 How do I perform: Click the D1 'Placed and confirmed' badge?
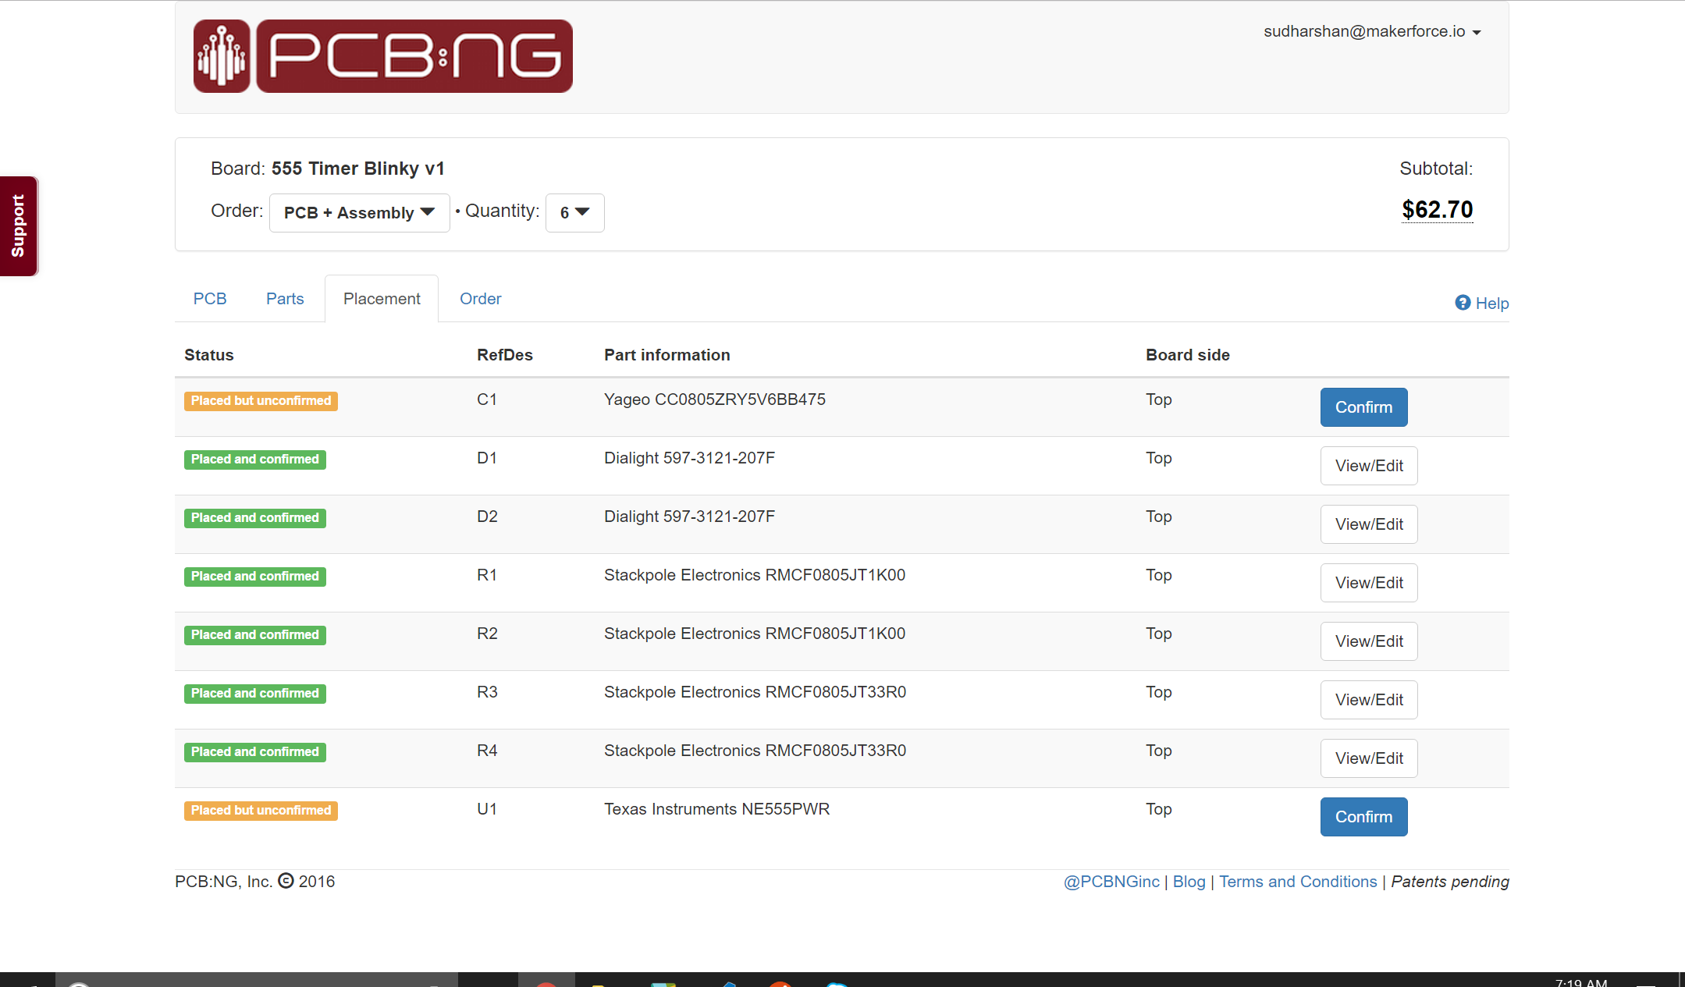pyautogui.click(x=255, y=460)
